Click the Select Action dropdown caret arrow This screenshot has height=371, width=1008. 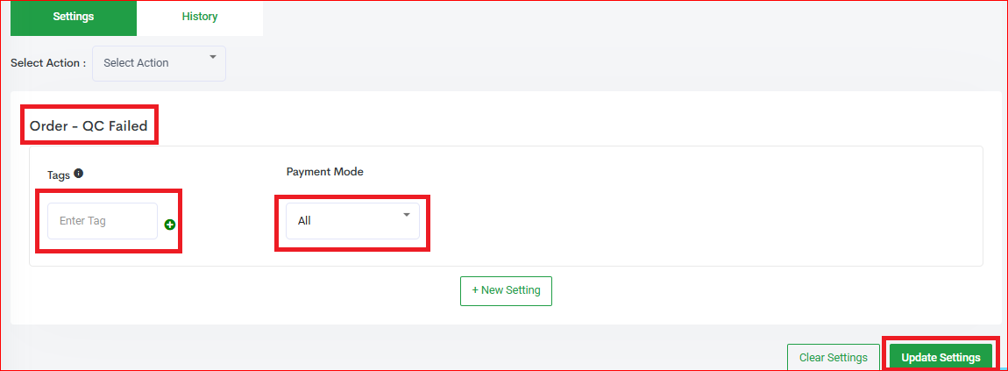click(x=212, y=58)
